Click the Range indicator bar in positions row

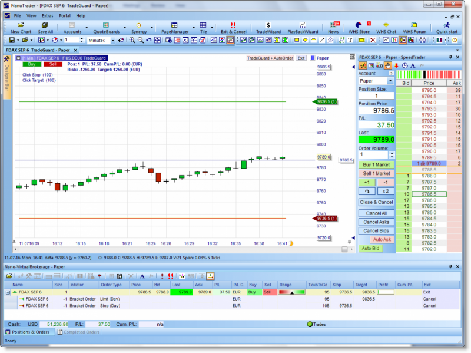(x=291, y=292)
